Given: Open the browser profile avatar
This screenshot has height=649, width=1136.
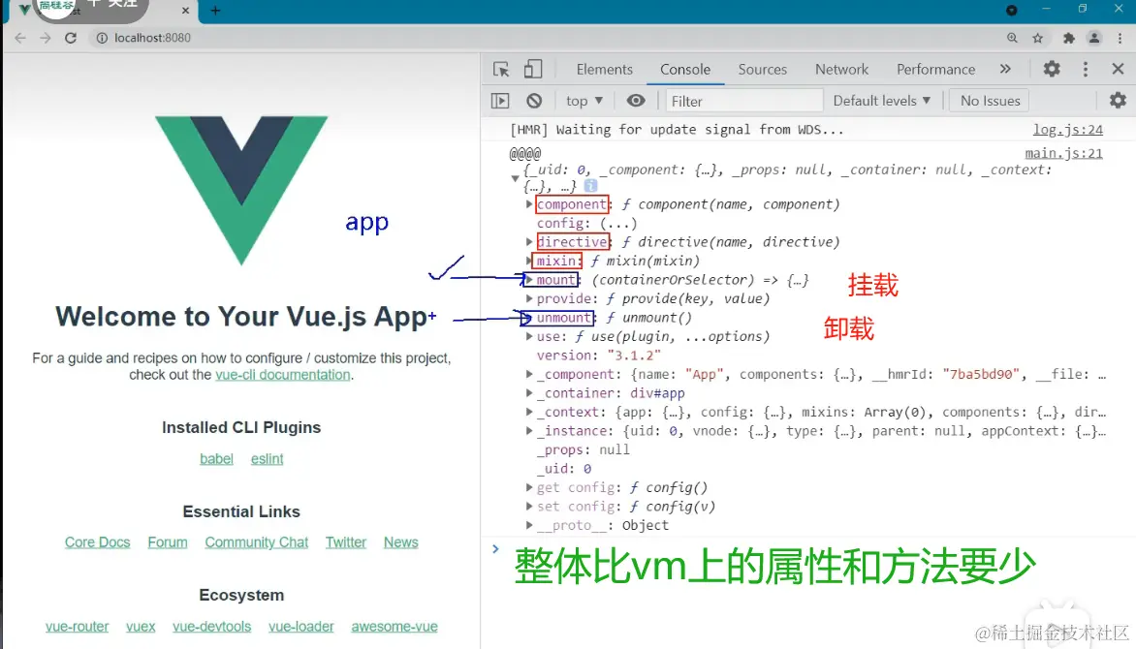Looking at the screenshot, I should 1094,38.
